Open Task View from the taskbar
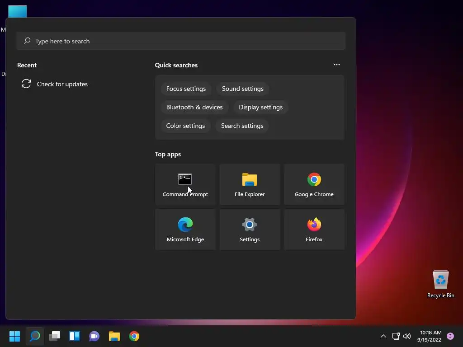463x347 pixels. point(55,336)
